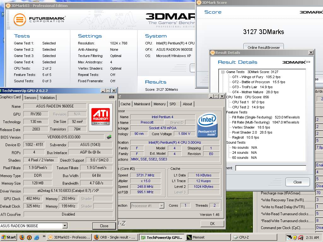Click the yellow security shield tray icon

(x=295, y=238)
